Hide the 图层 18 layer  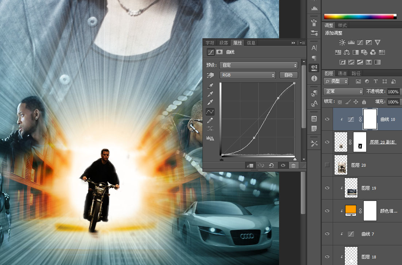point(327,257)
